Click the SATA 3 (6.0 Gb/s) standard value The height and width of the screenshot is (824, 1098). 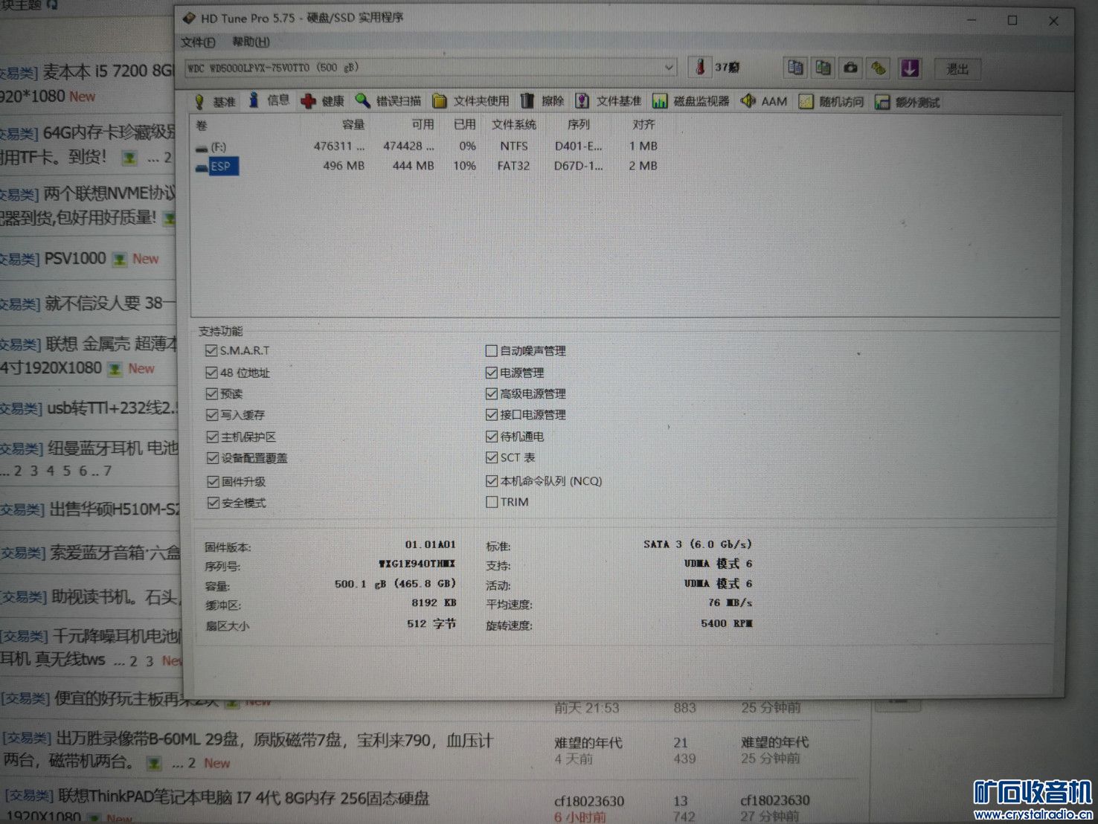(x=698, y=544)
